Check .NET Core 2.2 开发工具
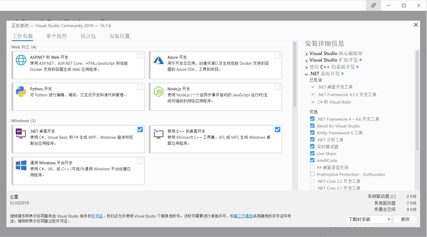This screenshot has width=427, height=237. (x=312, y=181)
